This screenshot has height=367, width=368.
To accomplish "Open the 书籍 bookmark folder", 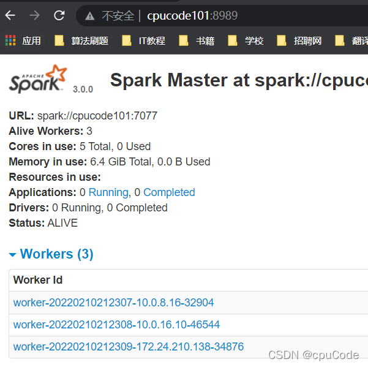I will pyautogui.click(x=197, y=40).
